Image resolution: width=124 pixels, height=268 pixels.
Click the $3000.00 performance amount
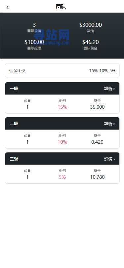point(91,25)
